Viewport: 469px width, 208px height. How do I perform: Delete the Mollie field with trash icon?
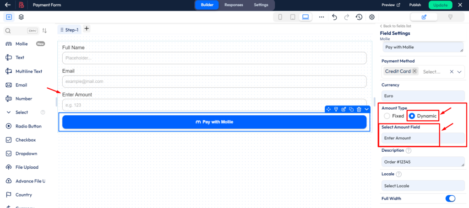359,109
